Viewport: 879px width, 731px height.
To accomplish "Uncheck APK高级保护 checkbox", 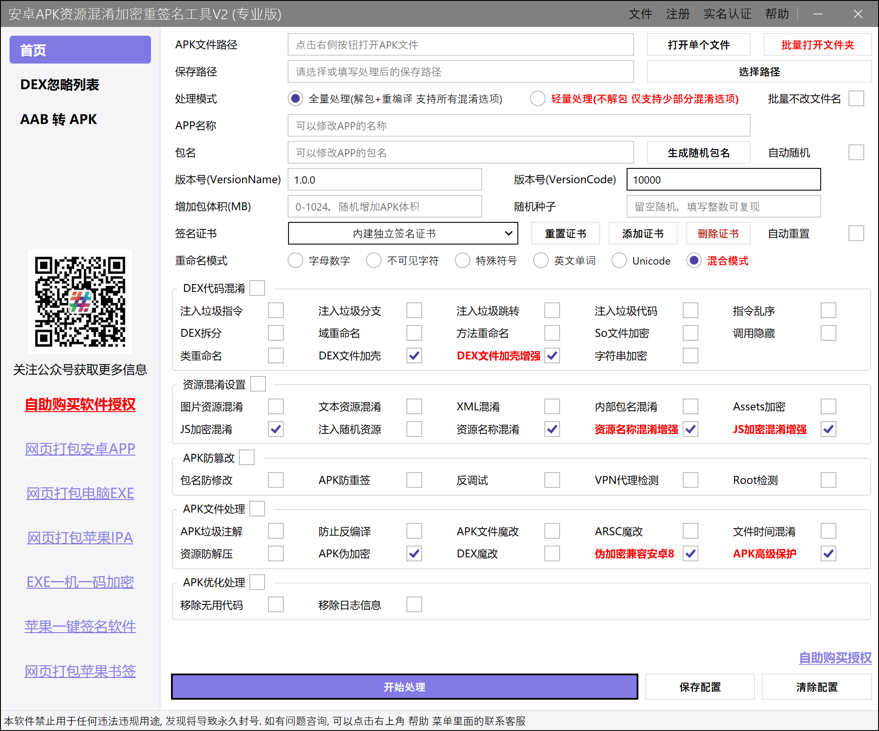I will click(x=829, y=553).
